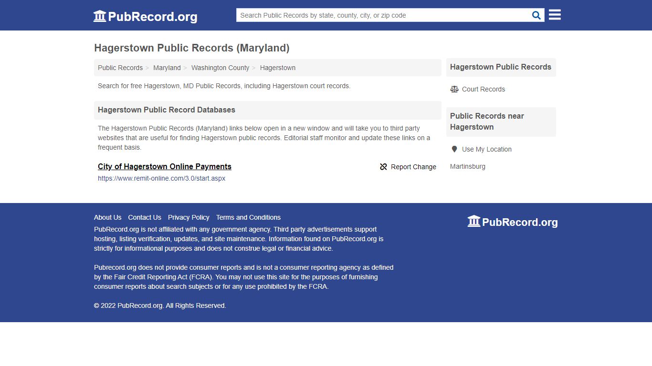Open the Terms and Conditions footer link
This screenshot has width=652, height=366.
(x=248, y=217)
